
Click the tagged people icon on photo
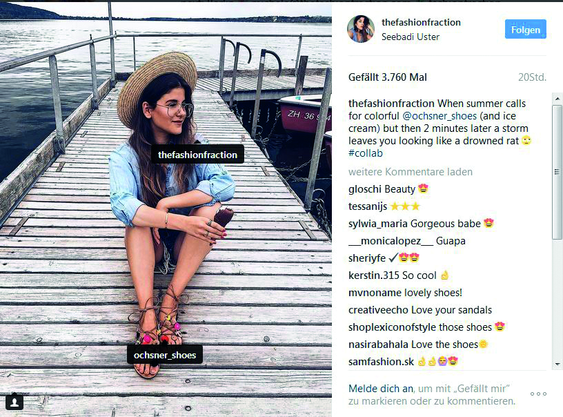14,402
